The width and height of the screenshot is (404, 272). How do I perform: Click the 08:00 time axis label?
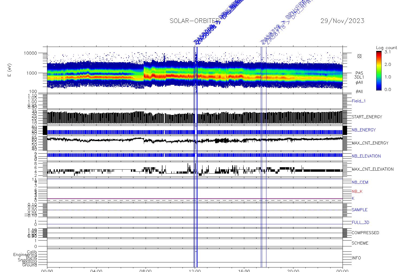coord(146,270)
